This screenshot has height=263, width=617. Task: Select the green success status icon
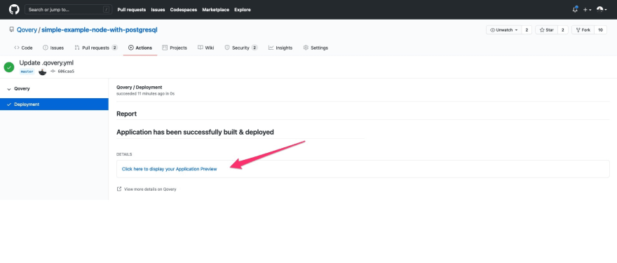(x=9, y=67)
